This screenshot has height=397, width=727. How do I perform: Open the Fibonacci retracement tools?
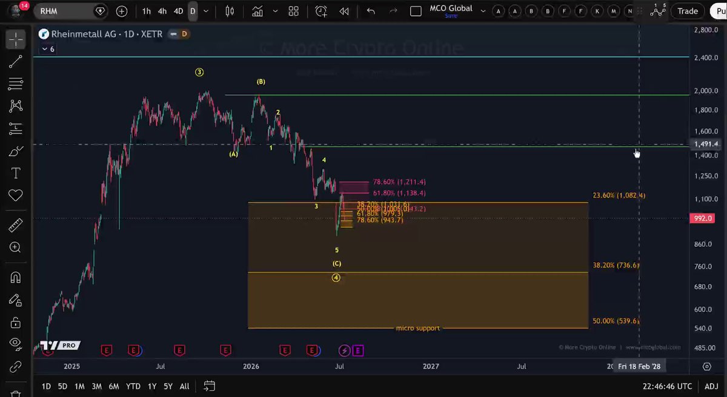tap(16, 84)
